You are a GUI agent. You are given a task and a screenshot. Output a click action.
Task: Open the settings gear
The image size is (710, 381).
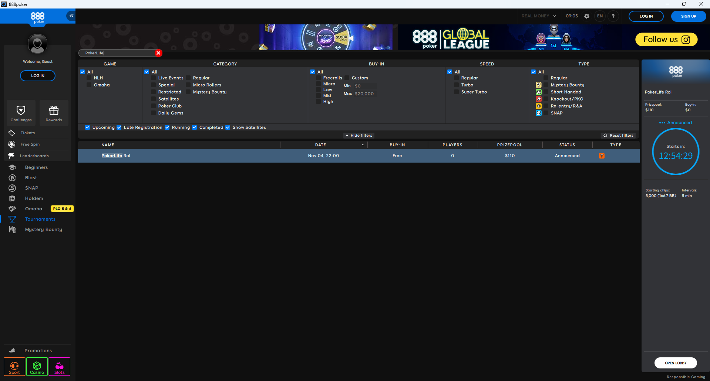pyautogui.click(x=586, y=16)
